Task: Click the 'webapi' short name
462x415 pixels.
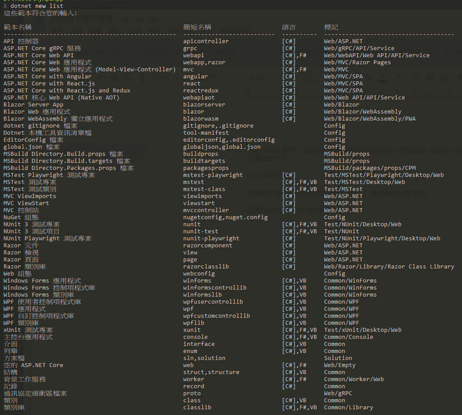Action: tap(194, 55)
